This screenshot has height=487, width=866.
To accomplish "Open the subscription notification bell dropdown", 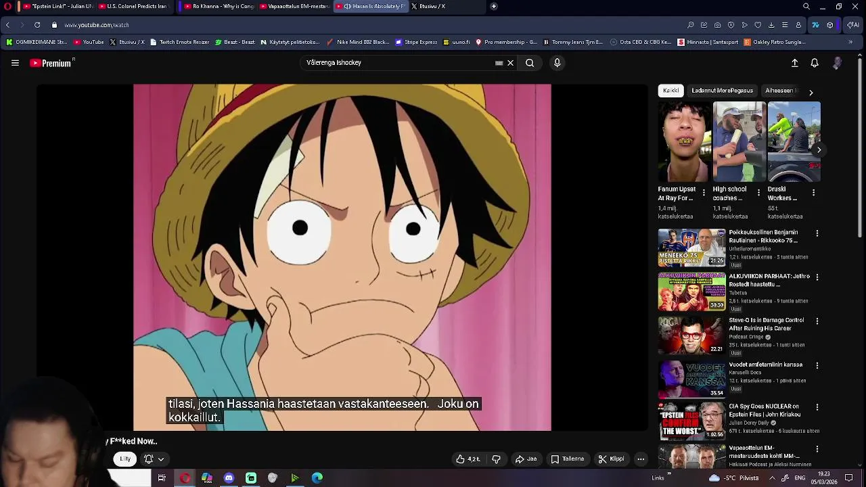I will pos(154,459).
